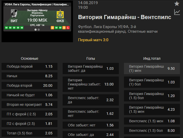Click match title Витория Гимарайнш - Вентспилс

(124, 17)
